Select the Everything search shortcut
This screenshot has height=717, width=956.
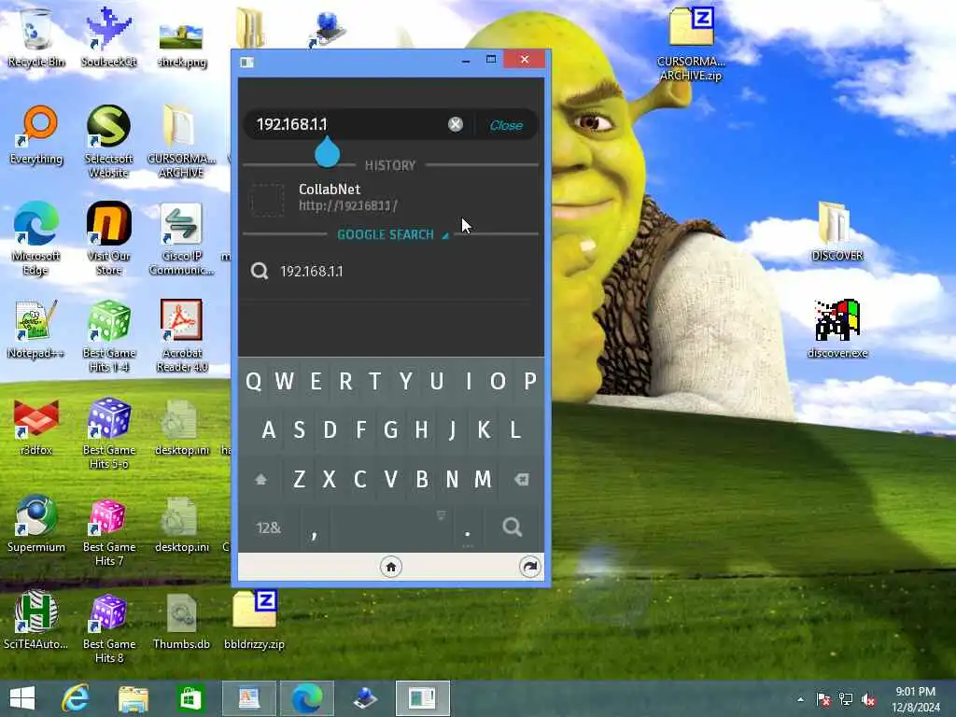point(36,135)
